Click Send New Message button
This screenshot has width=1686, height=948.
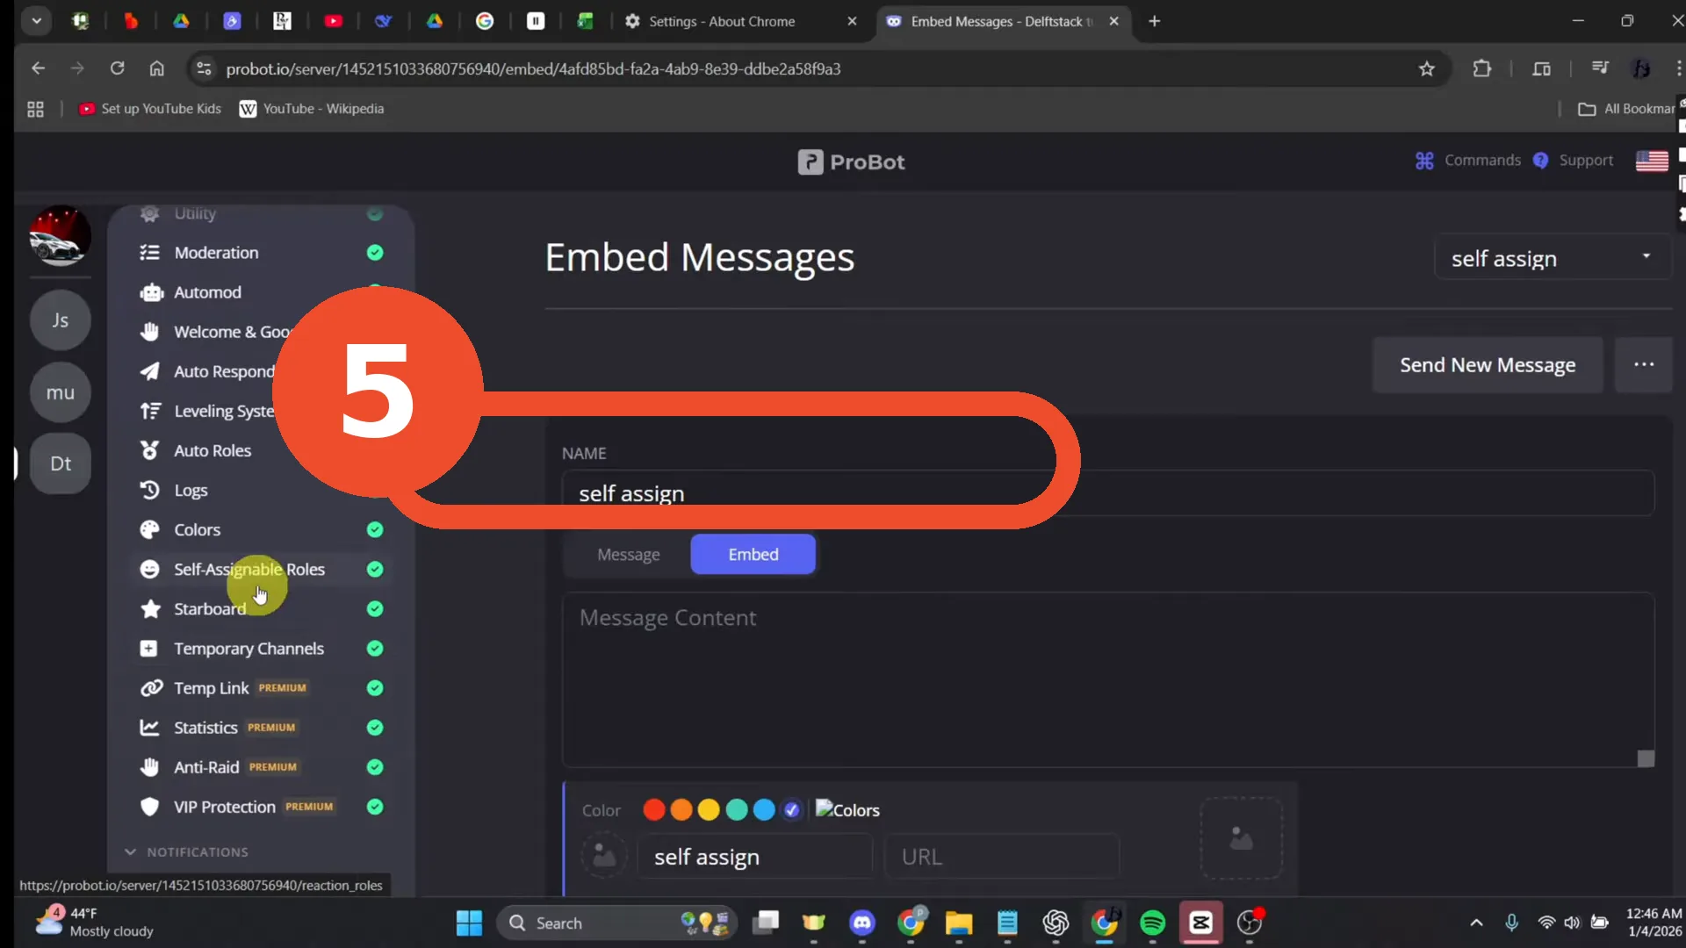pos(1488,364)
